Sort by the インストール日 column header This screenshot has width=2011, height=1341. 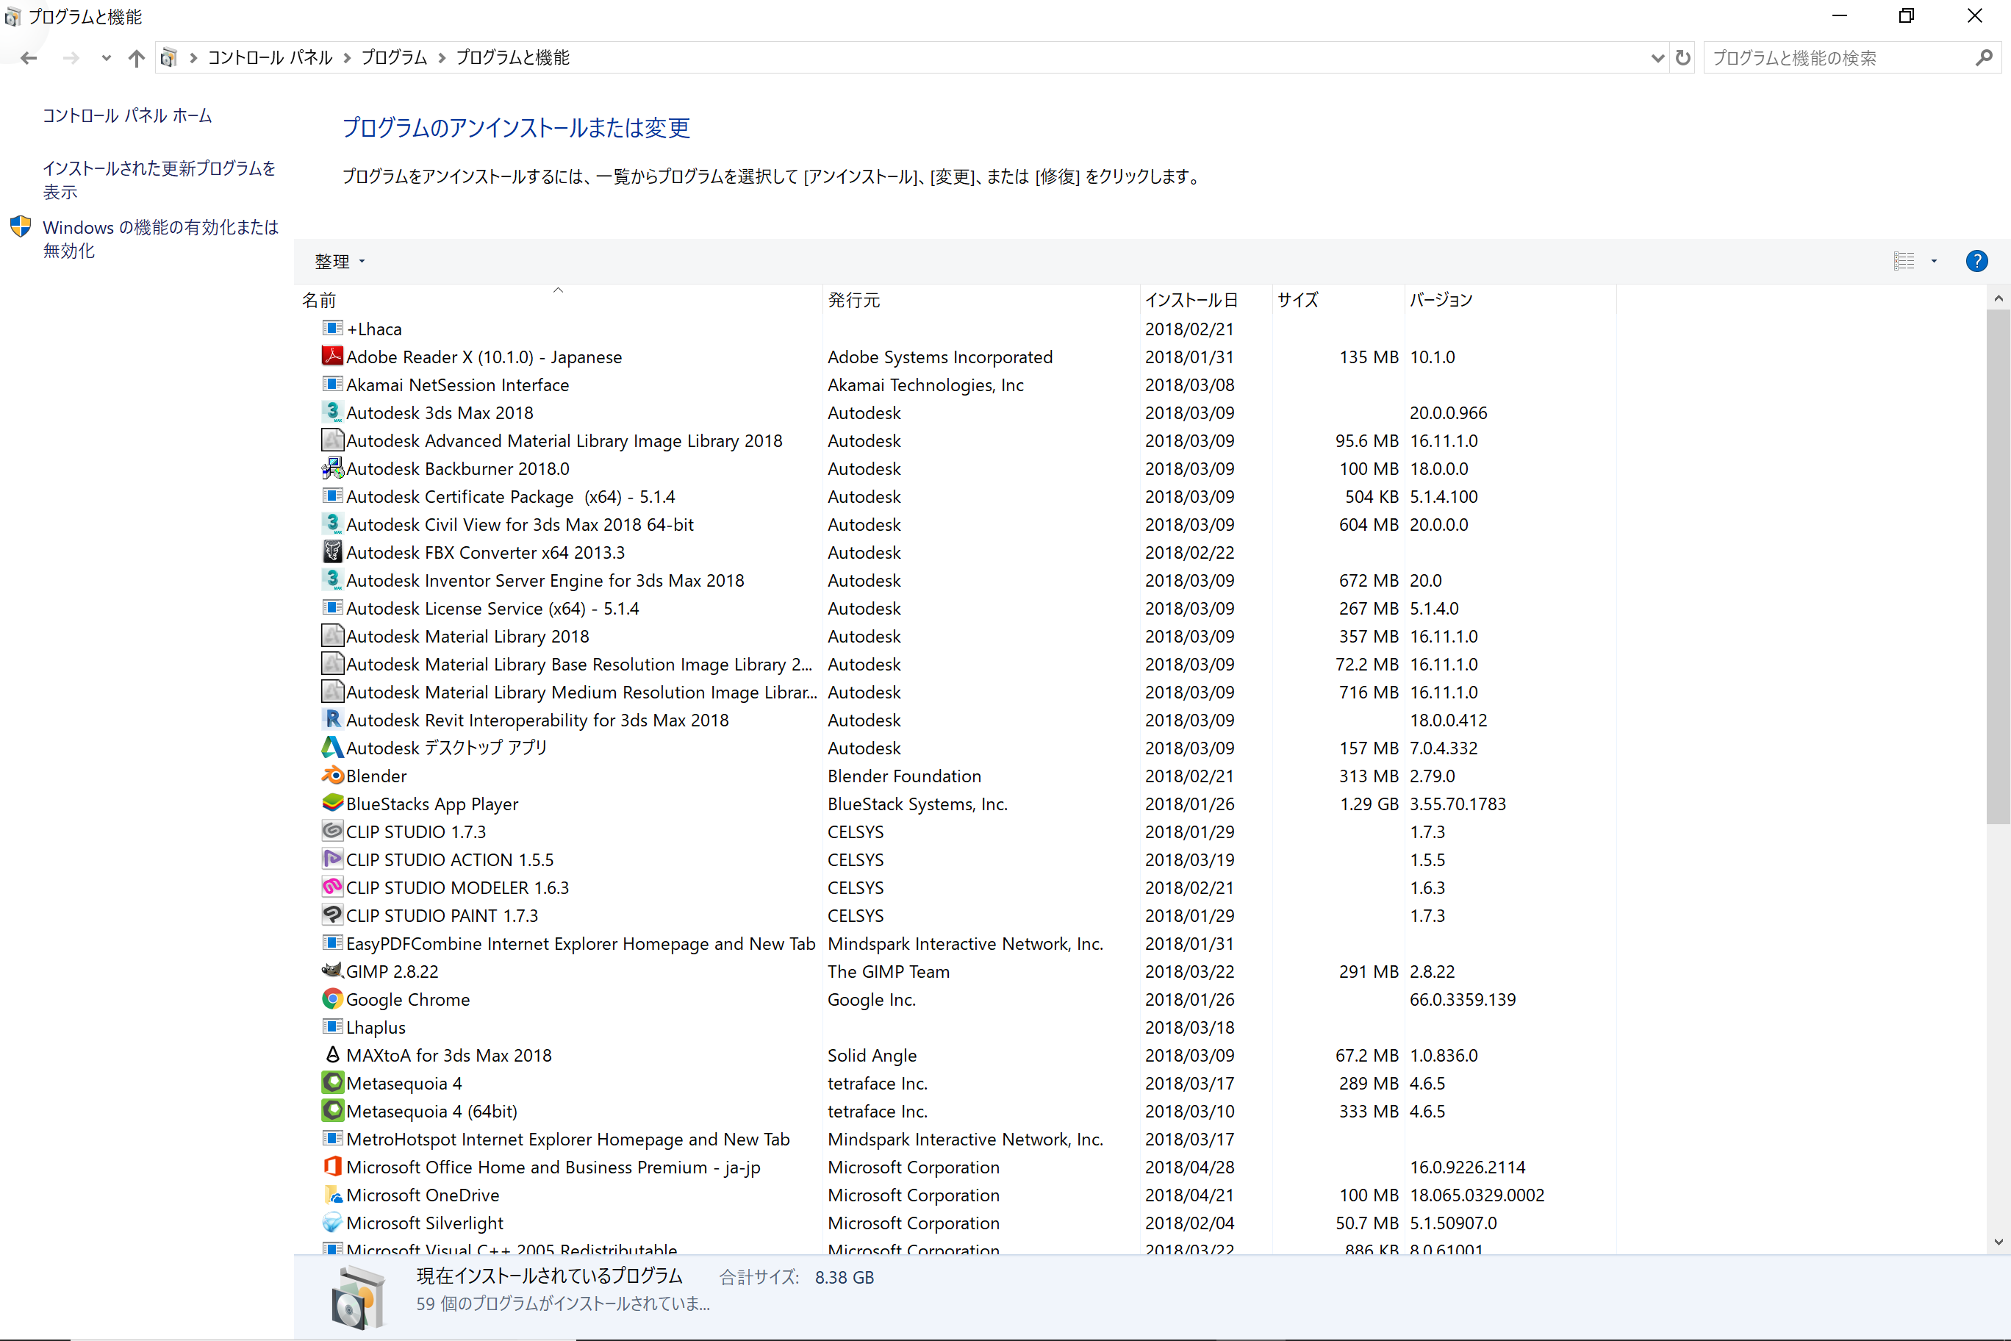click(x=1190, y=300)
